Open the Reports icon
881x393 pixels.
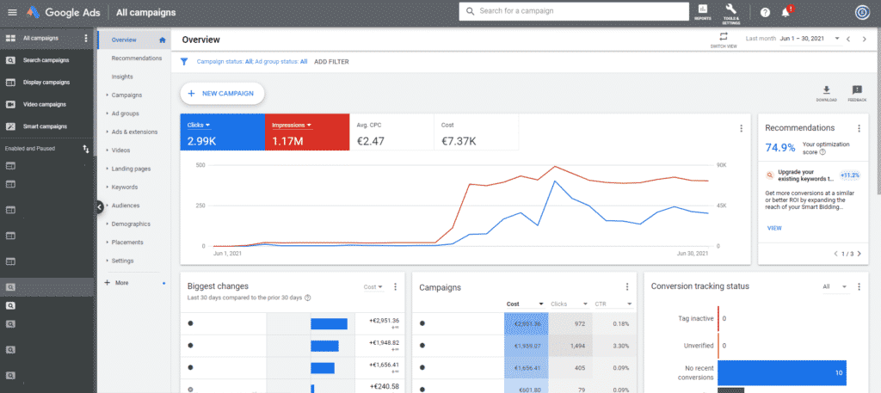point(702,12)
